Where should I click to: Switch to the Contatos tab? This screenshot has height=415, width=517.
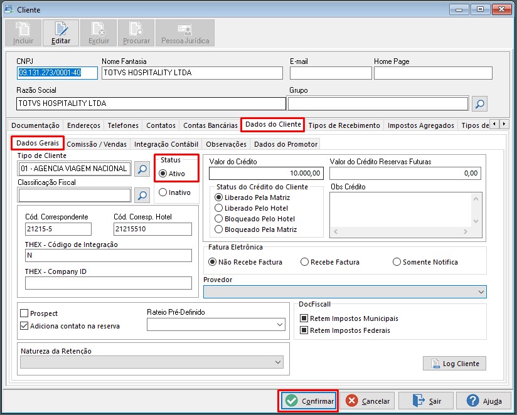[161, 125]
